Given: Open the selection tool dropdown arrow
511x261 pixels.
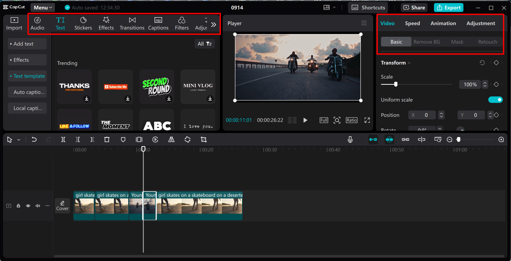Looking at the screenshot, I should pyautogui.click(x=19, y=140).
